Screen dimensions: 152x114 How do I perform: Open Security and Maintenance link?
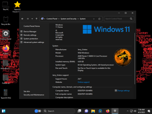(x=34, y=95)
